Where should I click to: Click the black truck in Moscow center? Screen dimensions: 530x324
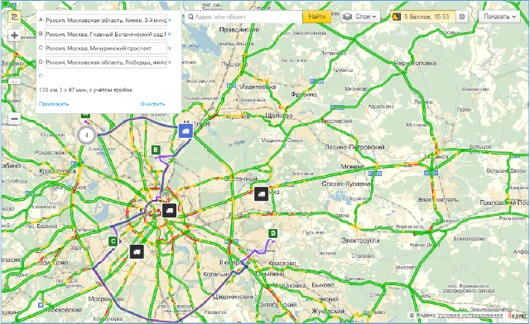tap(169, 211)
